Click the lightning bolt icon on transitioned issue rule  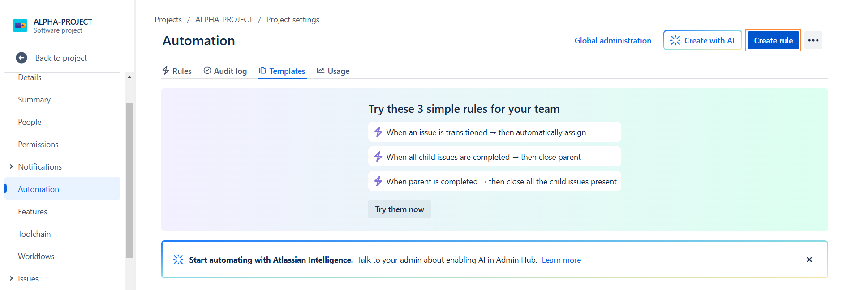(378, 132)
